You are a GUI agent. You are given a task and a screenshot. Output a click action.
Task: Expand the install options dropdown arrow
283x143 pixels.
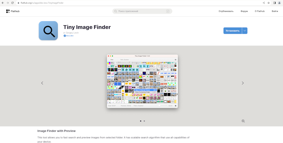[245, 31]
